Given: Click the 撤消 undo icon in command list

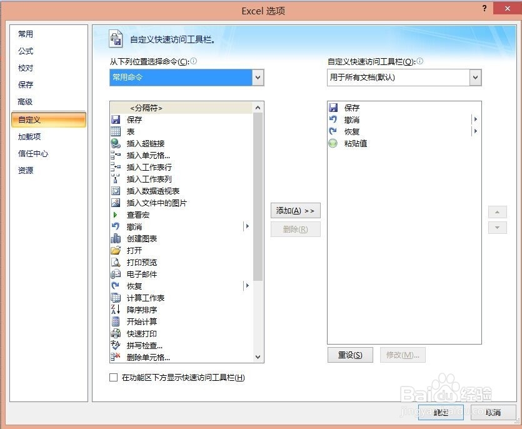Looking at the screenshot, I should (x=116, y=226).
